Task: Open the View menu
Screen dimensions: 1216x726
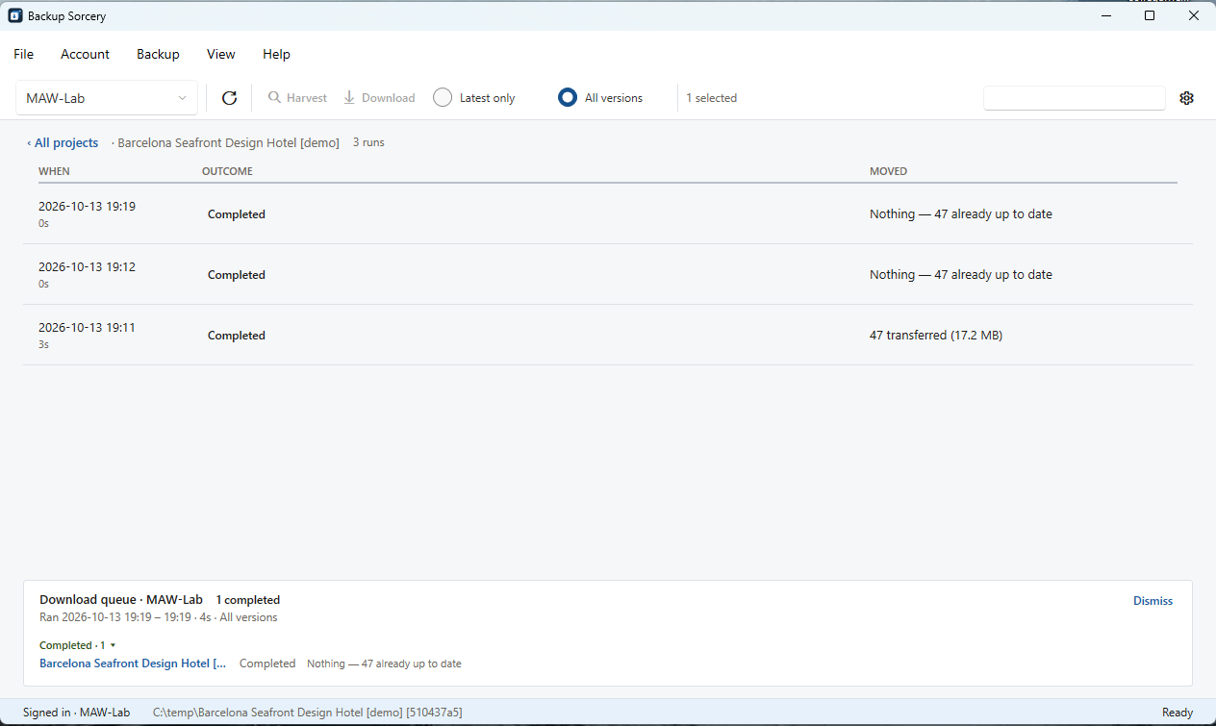Action: [x=221, y=55]
